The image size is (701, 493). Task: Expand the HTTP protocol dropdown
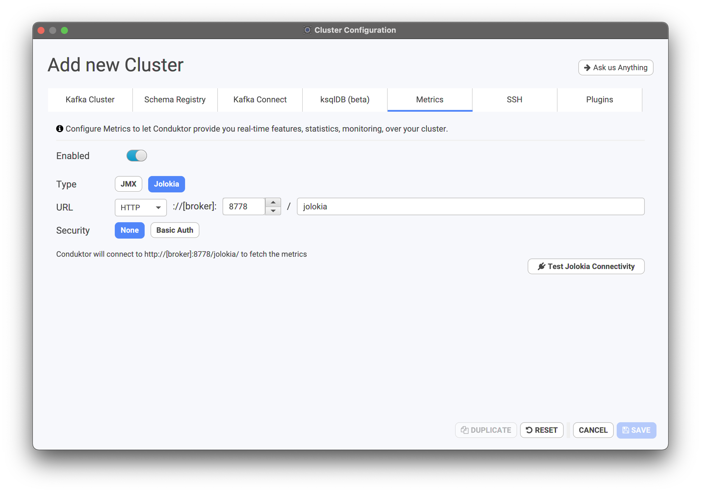click(141, 207)
